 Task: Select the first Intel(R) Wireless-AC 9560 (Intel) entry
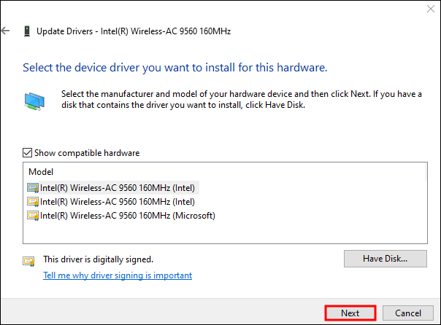coord(117,187)
